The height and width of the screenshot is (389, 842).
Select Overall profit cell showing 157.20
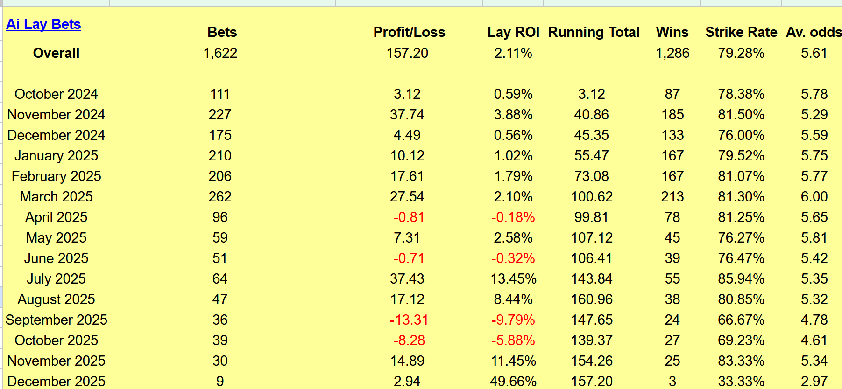click(x=407, y=53)
